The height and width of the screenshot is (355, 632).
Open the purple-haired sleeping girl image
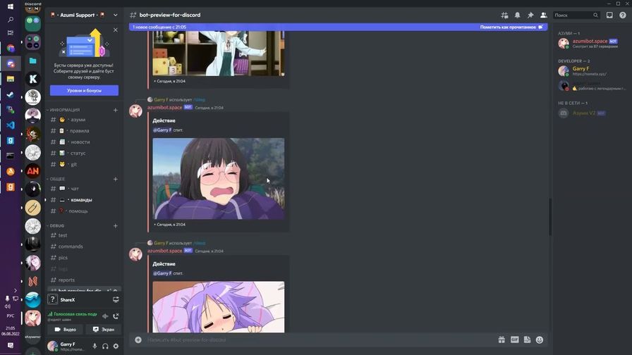(x=219, y=306)
